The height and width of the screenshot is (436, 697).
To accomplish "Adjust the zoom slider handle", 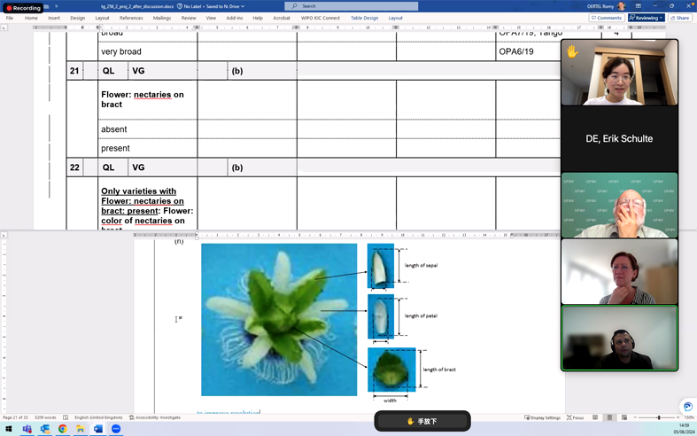I will point(659,417).
